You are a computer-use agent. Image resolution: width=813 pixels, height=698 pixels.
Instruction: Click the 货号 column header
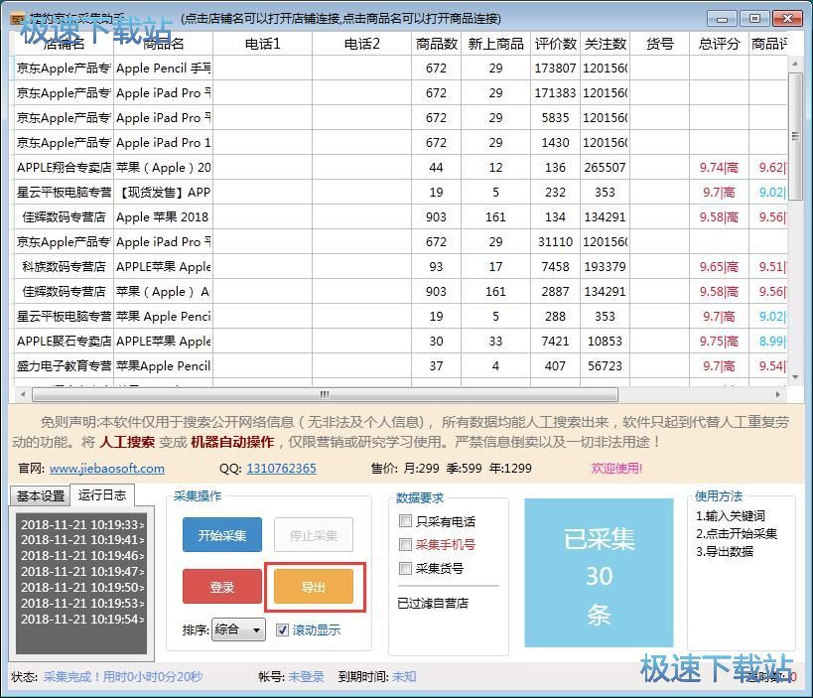pyautogui.click(x=659, y=44)
